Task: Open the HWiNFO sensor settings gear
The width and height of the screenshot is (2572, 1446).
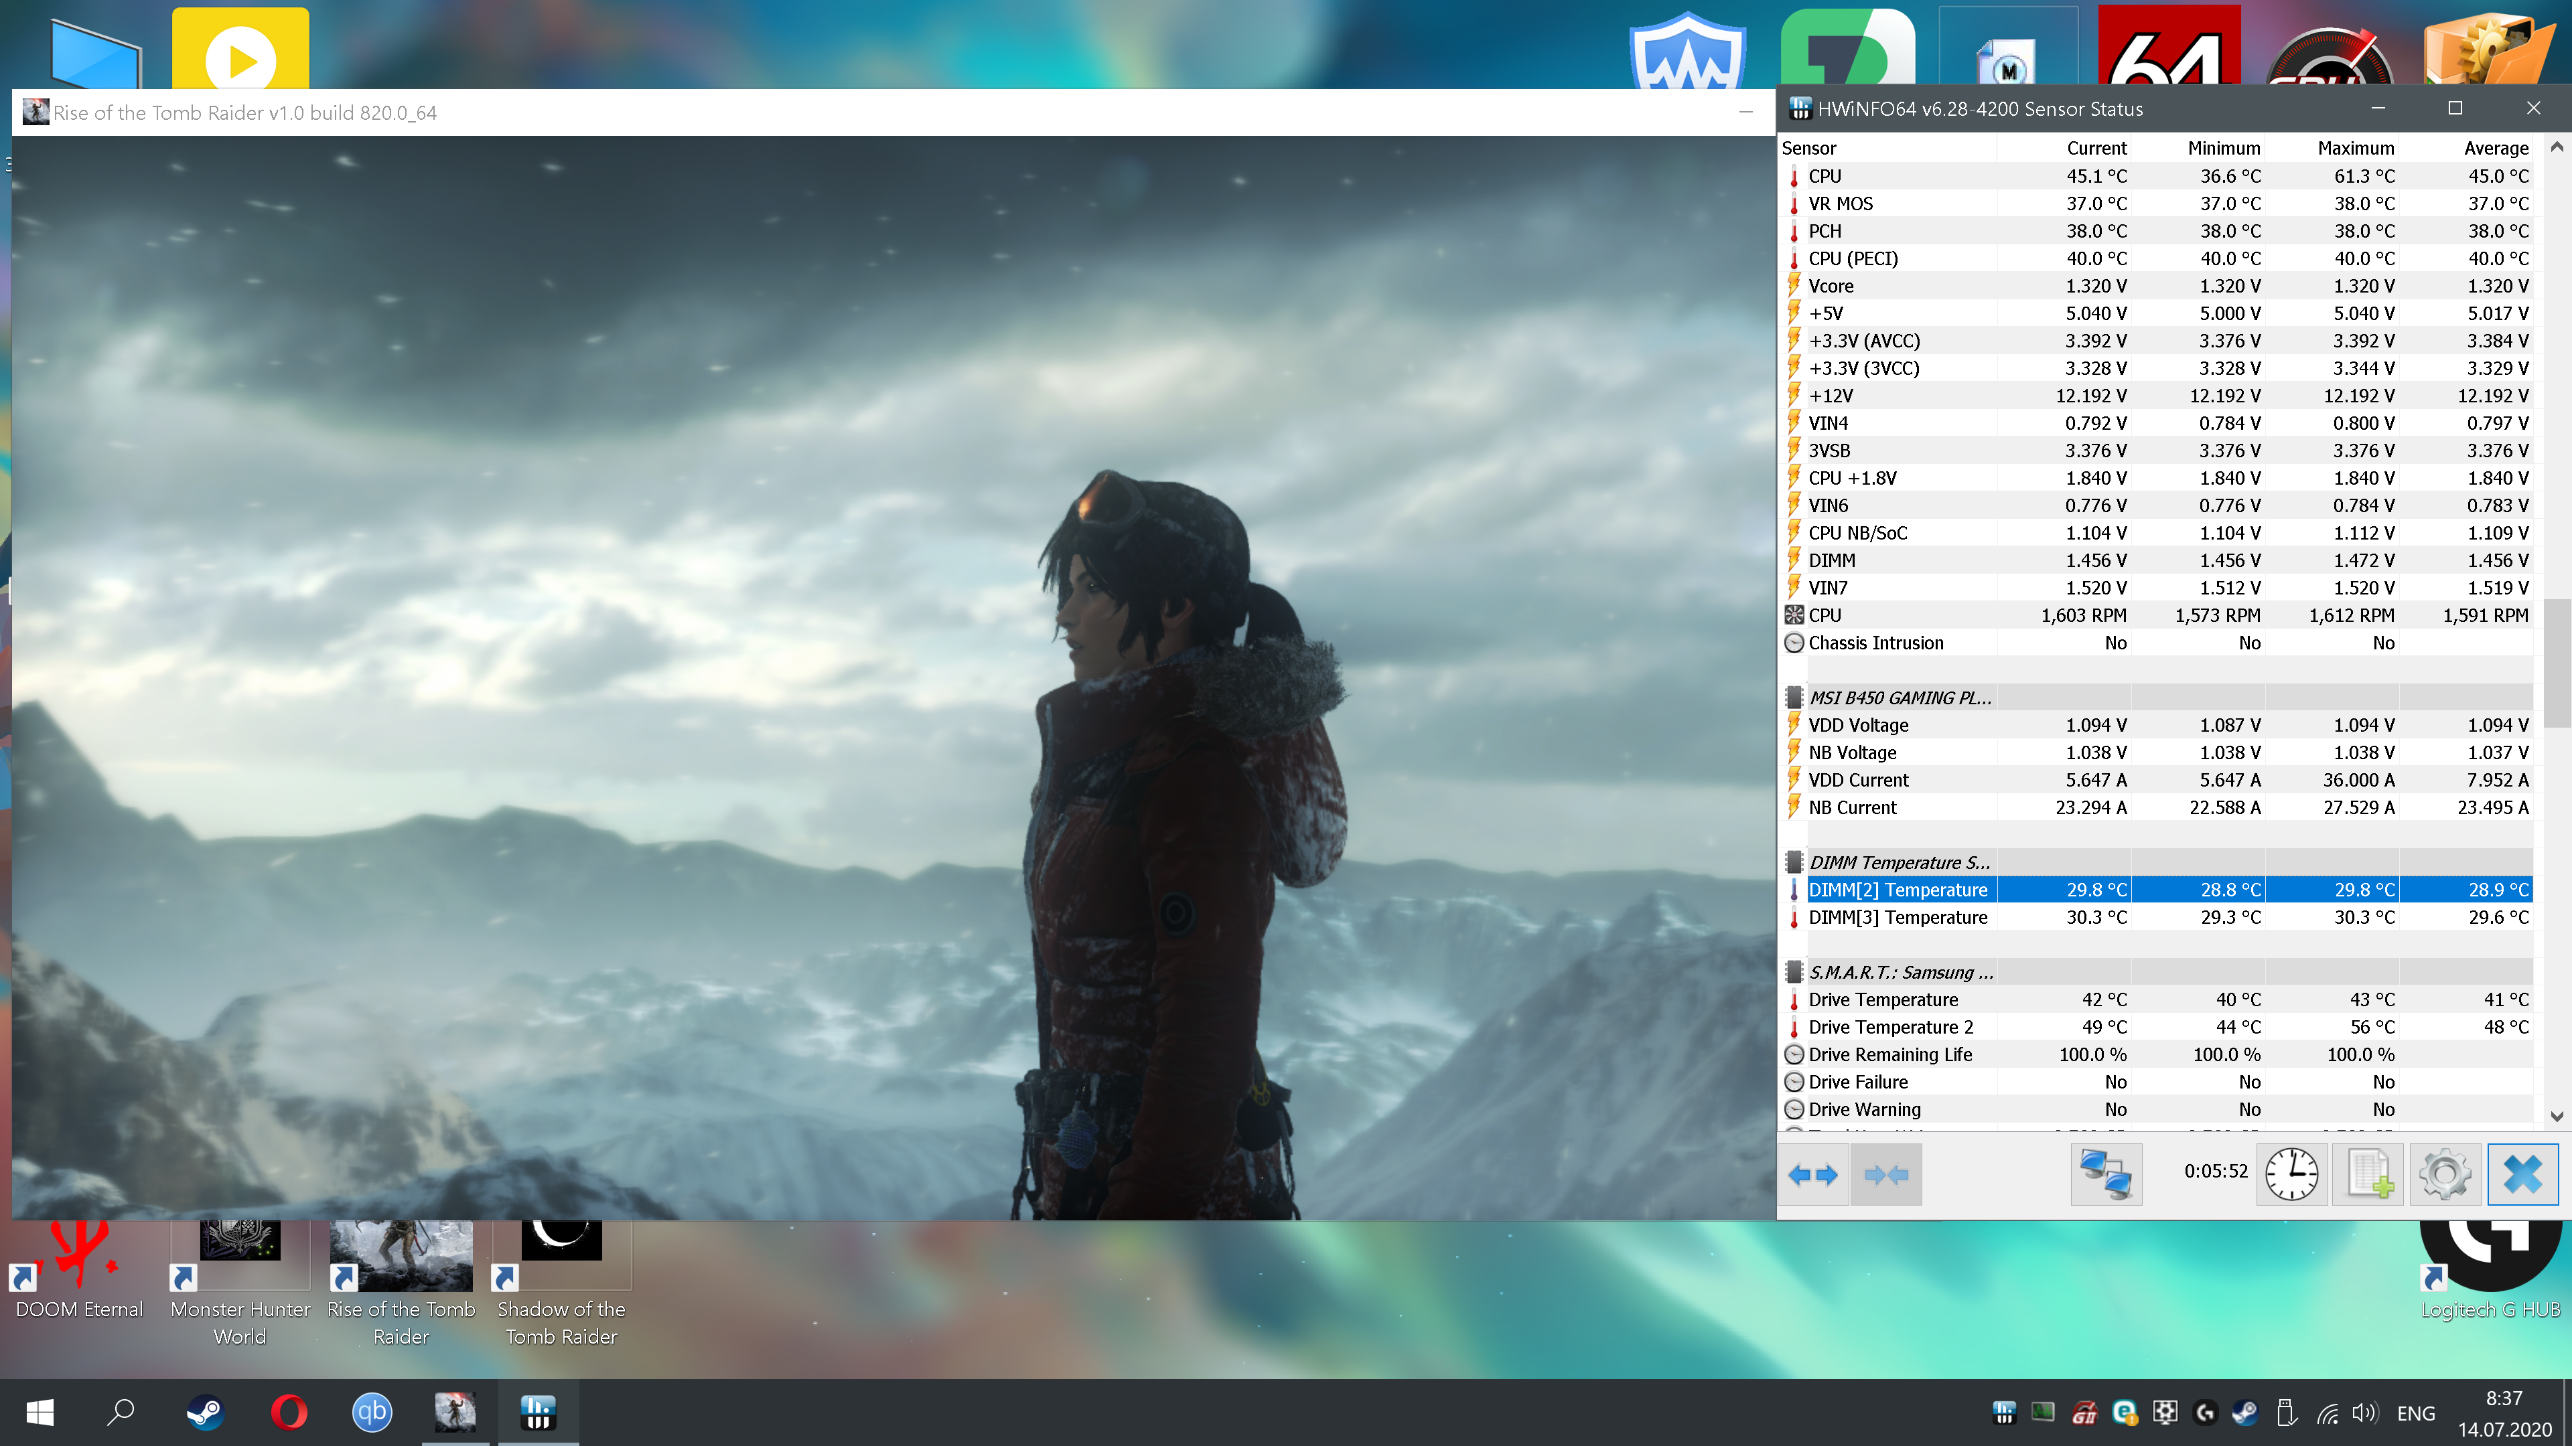Action: (x=2445, y=1175)
